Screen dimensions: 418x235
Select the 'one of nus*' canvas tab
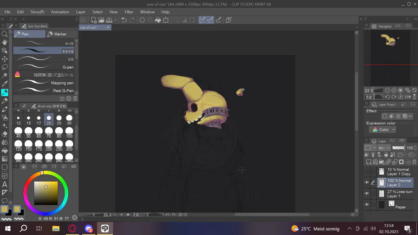95,27
